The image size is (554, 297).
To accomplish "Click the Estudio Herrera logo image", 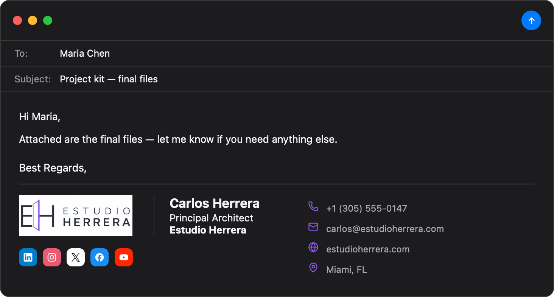I will [76, 215].
